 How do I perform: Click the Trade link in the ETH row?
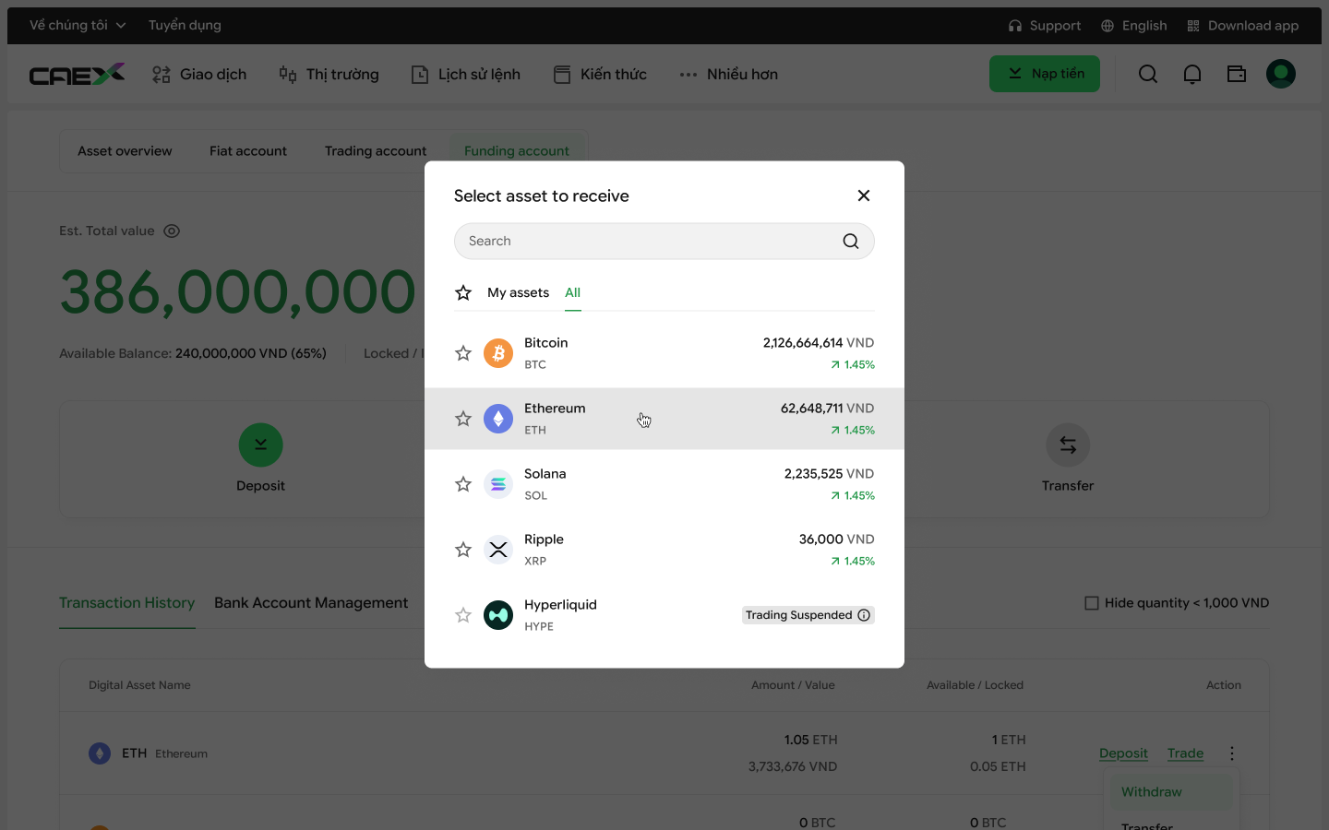coord(1185,753)
